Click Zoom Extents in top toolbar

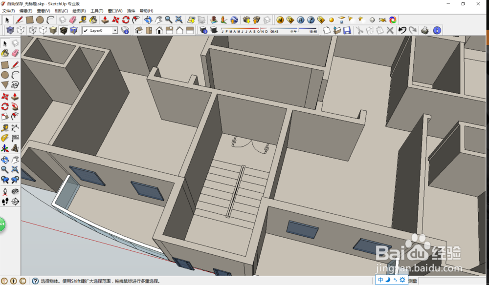coord(178,20)
